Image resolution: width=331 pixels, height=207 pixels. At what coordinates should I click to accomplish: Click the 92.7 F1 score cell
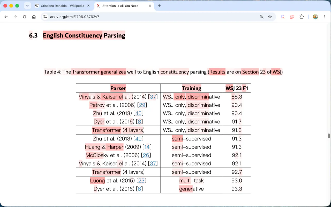pos(237,172)
